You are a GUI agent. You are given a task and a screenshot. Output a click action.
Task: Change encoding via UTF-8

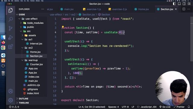pos(125,107)
